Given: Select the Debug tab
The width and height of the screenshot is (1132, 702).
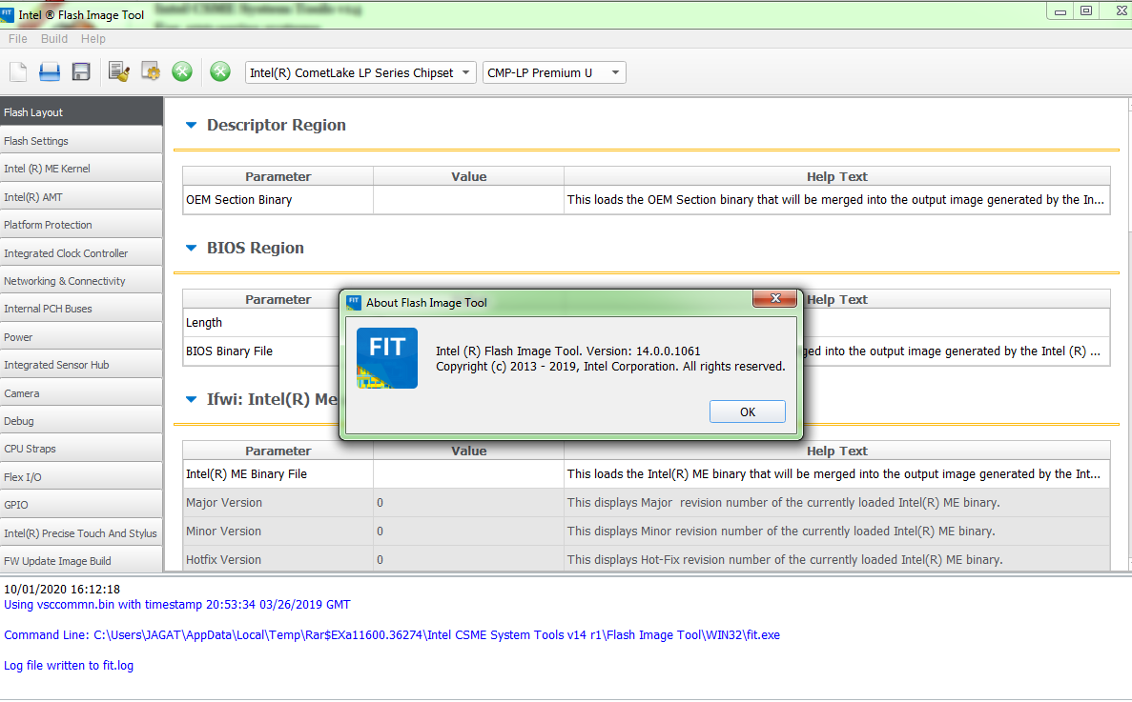Looking at the screenshot, I should [81, 421].
